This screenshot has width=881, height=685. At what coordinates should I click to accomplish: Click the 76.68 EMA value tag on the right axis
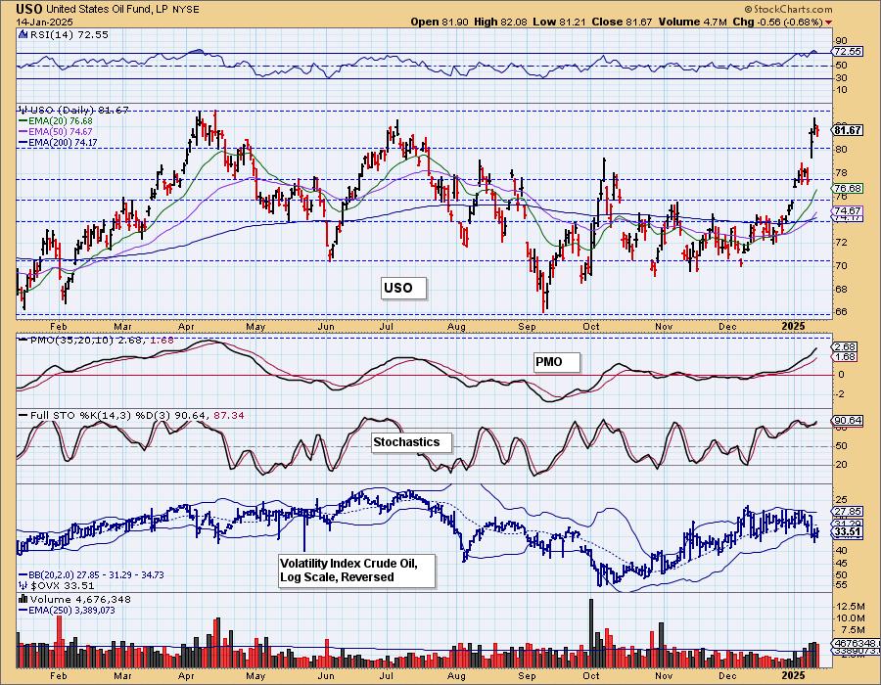[848, 188]
